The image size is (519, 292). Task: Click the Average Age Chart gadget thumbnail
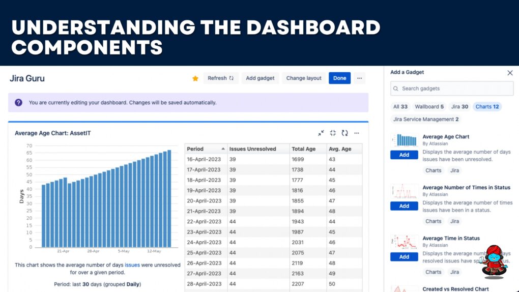(404, 140)
